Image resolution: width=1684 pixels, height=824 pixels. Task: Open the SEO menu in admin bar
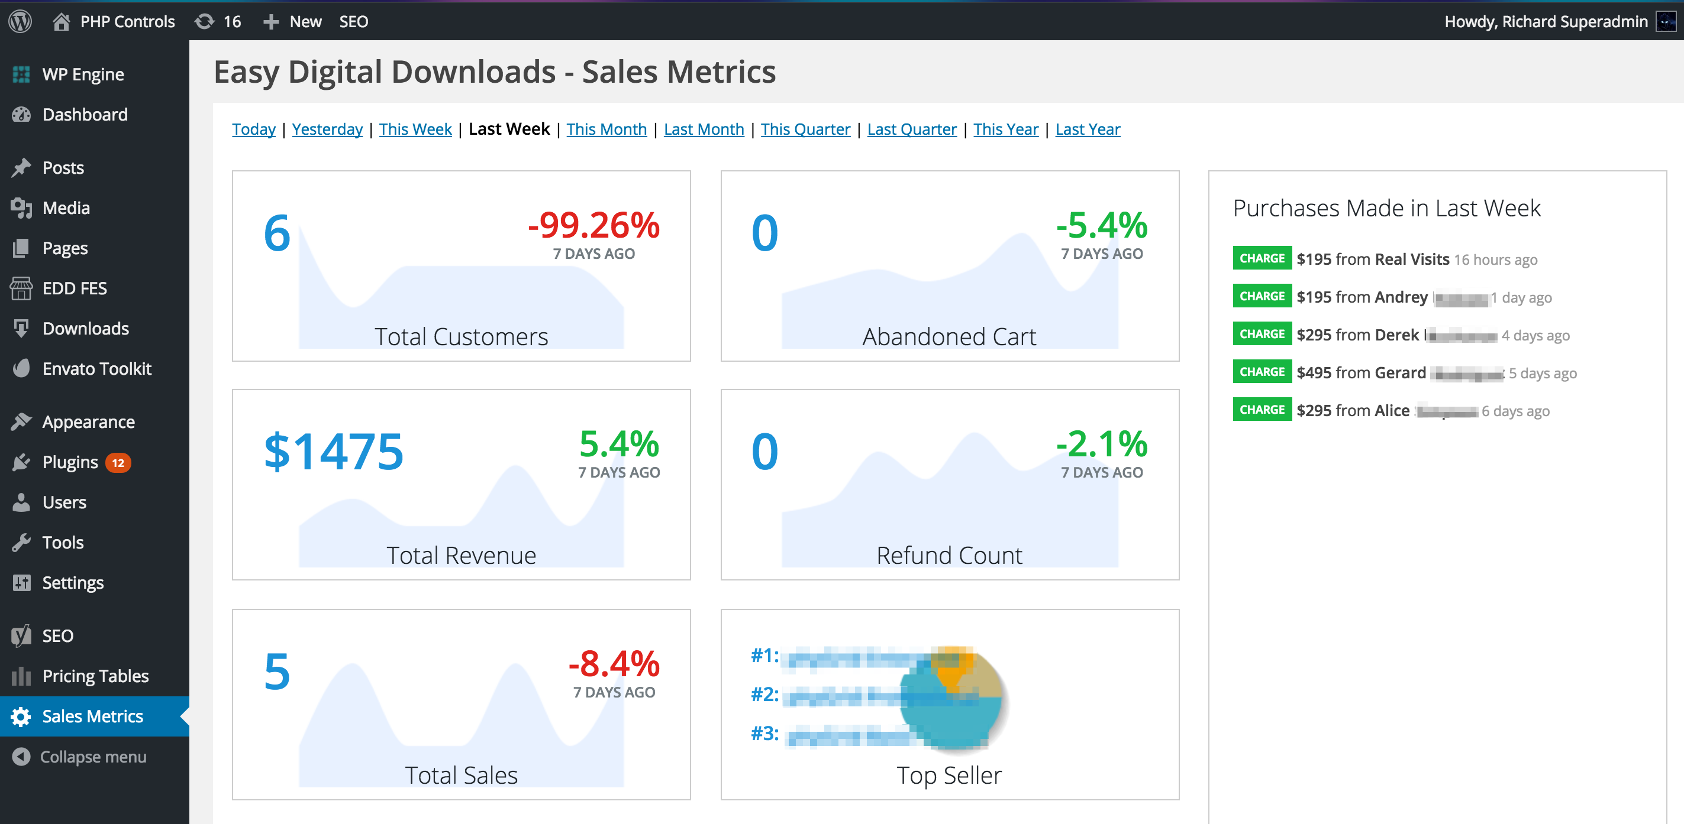(x=354, y=21)
